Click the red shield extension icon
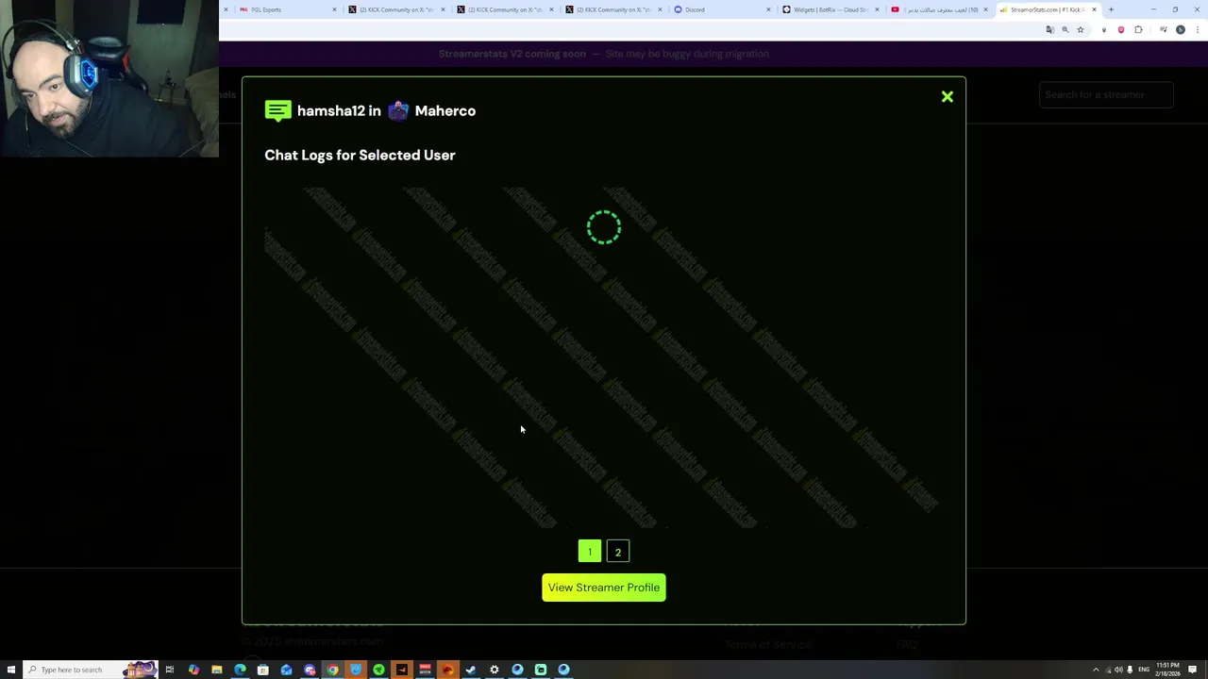Image resolution: width=1208 pixels, height=679 pixels. pyautogui.click(x=1121, y=29)
